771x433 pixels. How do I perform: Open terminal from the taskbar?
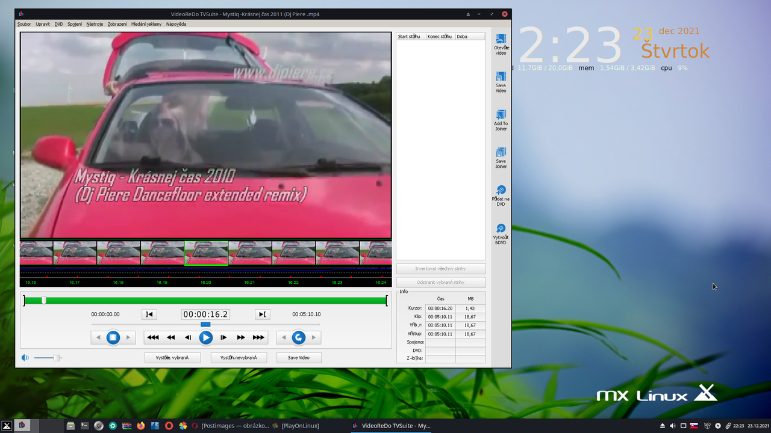85,426
